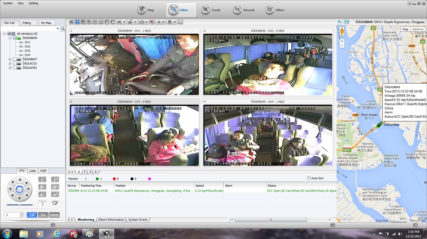Activate the PTZ wiper icon

point(55,203)
